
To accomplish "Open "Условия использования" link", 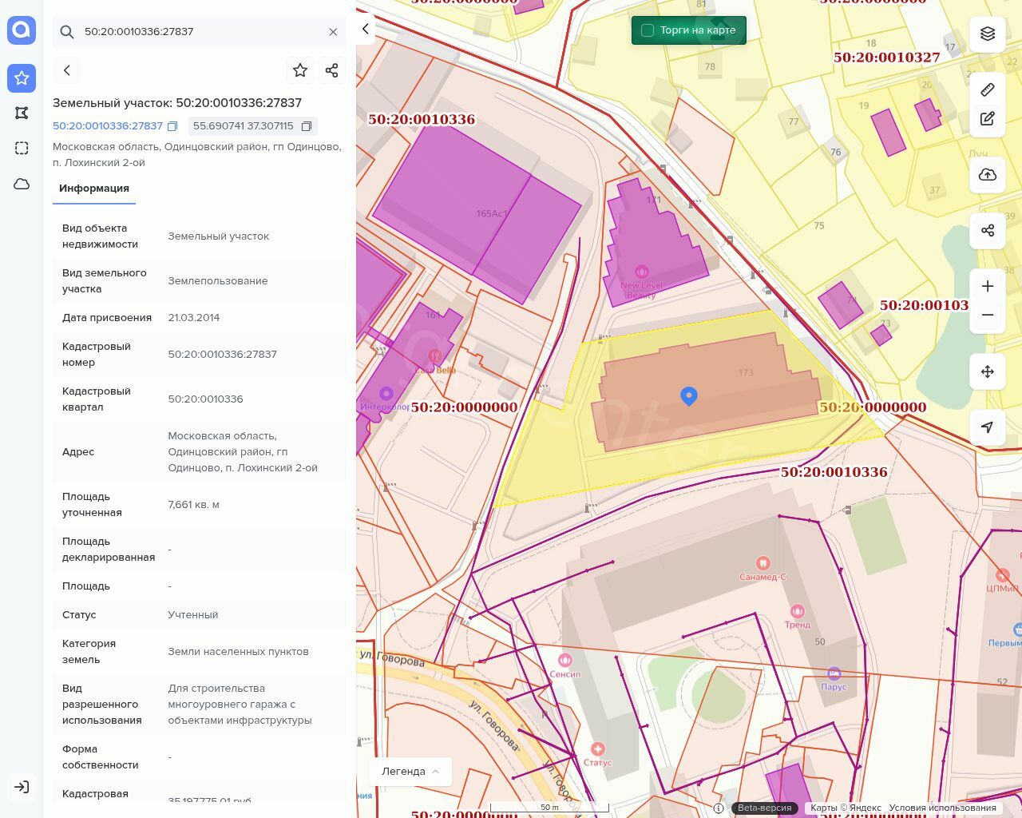I will (942, 808).
